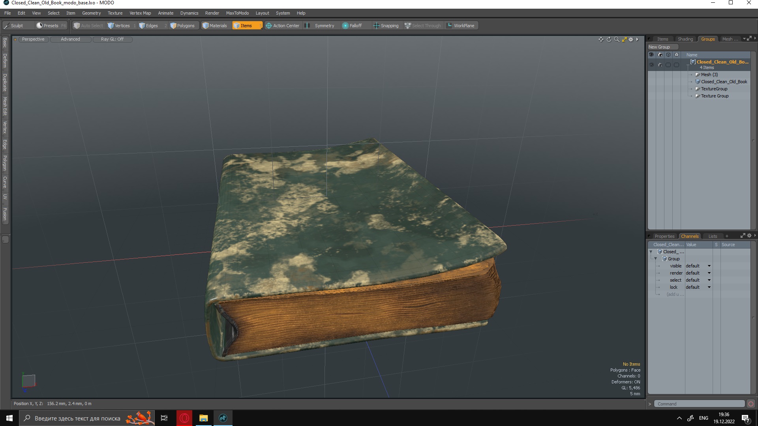Click the viewport rotate icon
The width and height of the screenshot is (758, 426).
(609, 39)
